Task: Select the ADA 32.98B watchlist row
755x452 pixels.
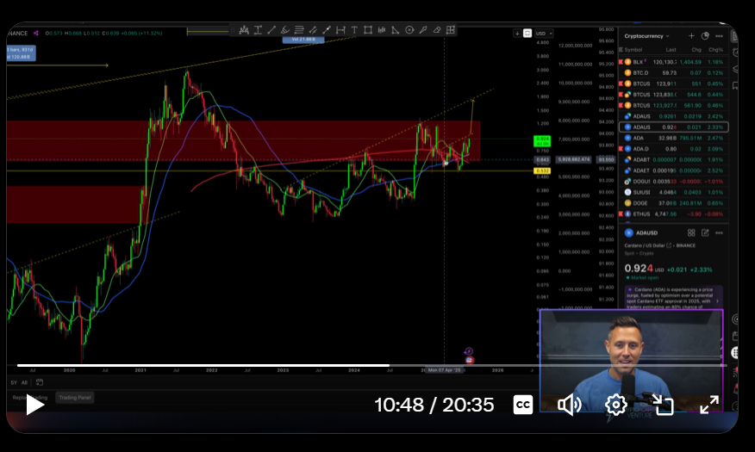Action: click(x=673, y=138)
